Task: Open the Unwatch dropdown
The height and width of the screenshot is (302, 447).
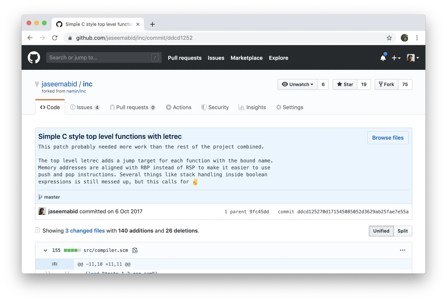Action: coord(298,84)
